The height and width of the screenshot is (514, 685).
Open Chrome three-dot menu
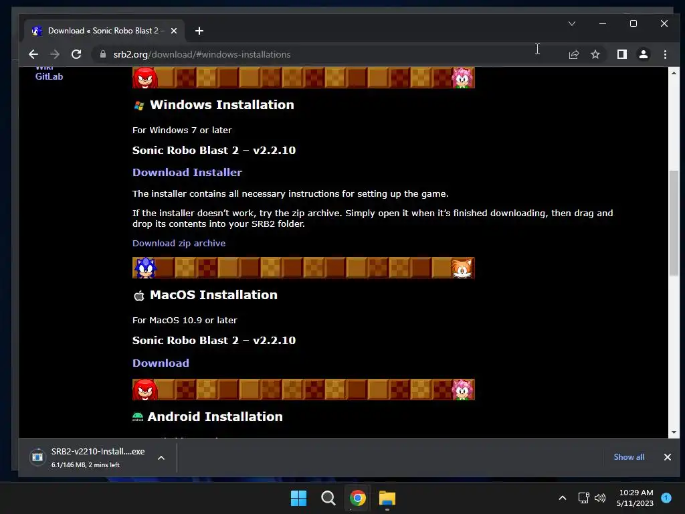tap(665, 54)
